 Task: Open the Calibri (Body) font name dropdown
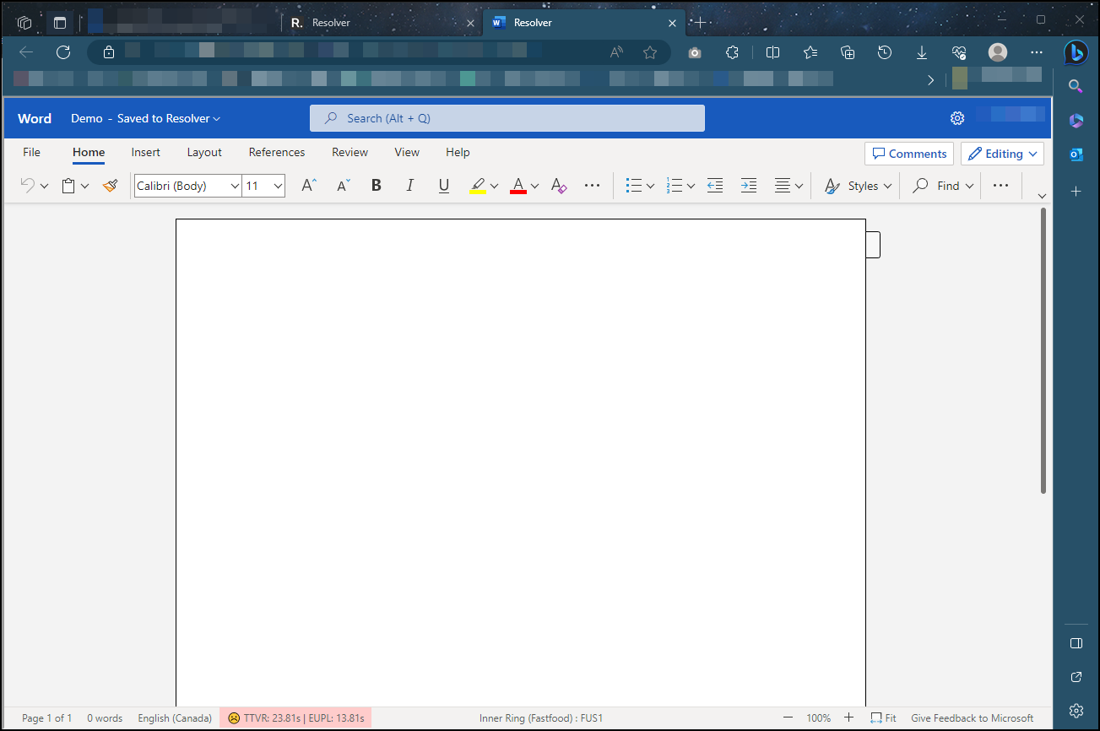[187, 186]
